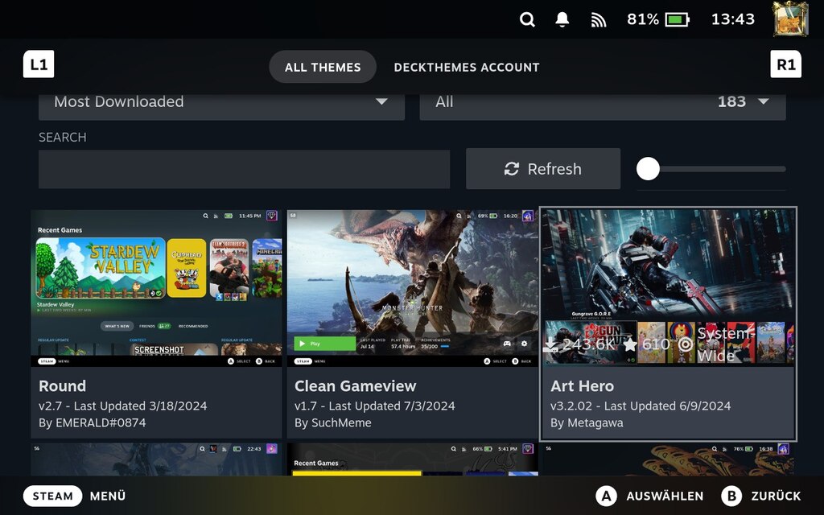
Task: Click the search magnifier icon in top bar
Action: [527, 19]
